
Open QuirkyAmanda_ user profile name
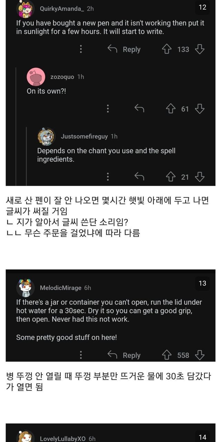point(62,9)
